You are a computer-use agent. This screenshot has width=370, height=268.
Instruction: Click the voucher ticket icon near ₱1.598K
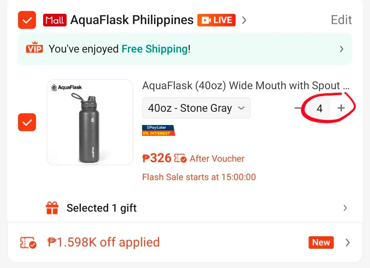click(x=28, y=242)
